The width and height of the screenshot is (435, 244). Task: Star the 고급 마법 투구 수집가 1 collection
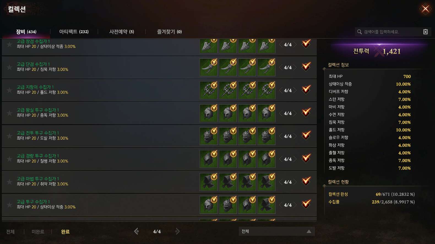click(x=9, y=182)
